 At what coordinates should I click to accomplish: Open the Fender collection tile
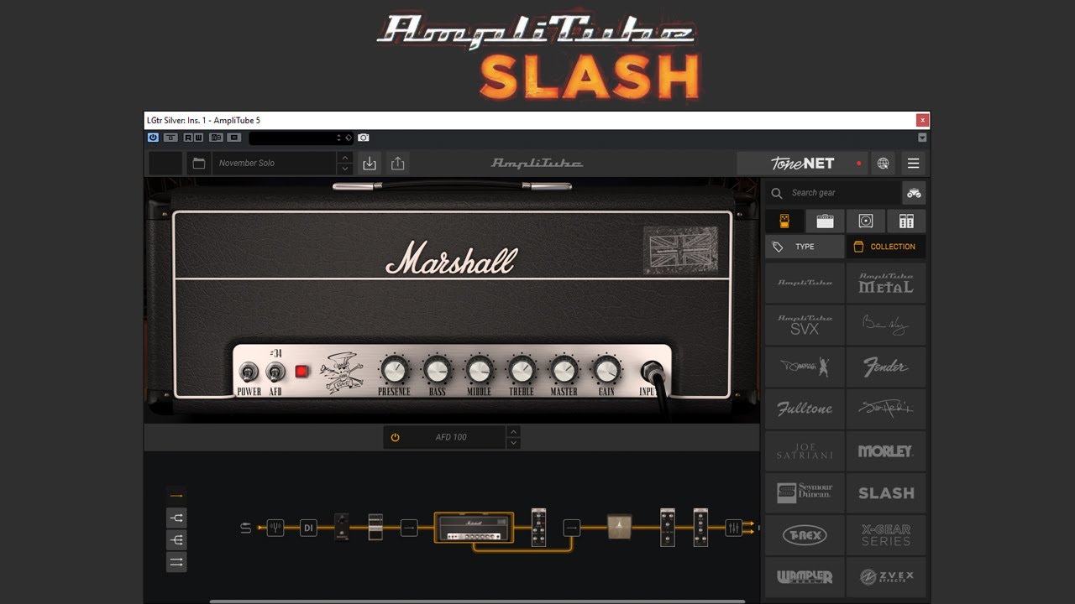pyautogui.click(x=886, y=367)
